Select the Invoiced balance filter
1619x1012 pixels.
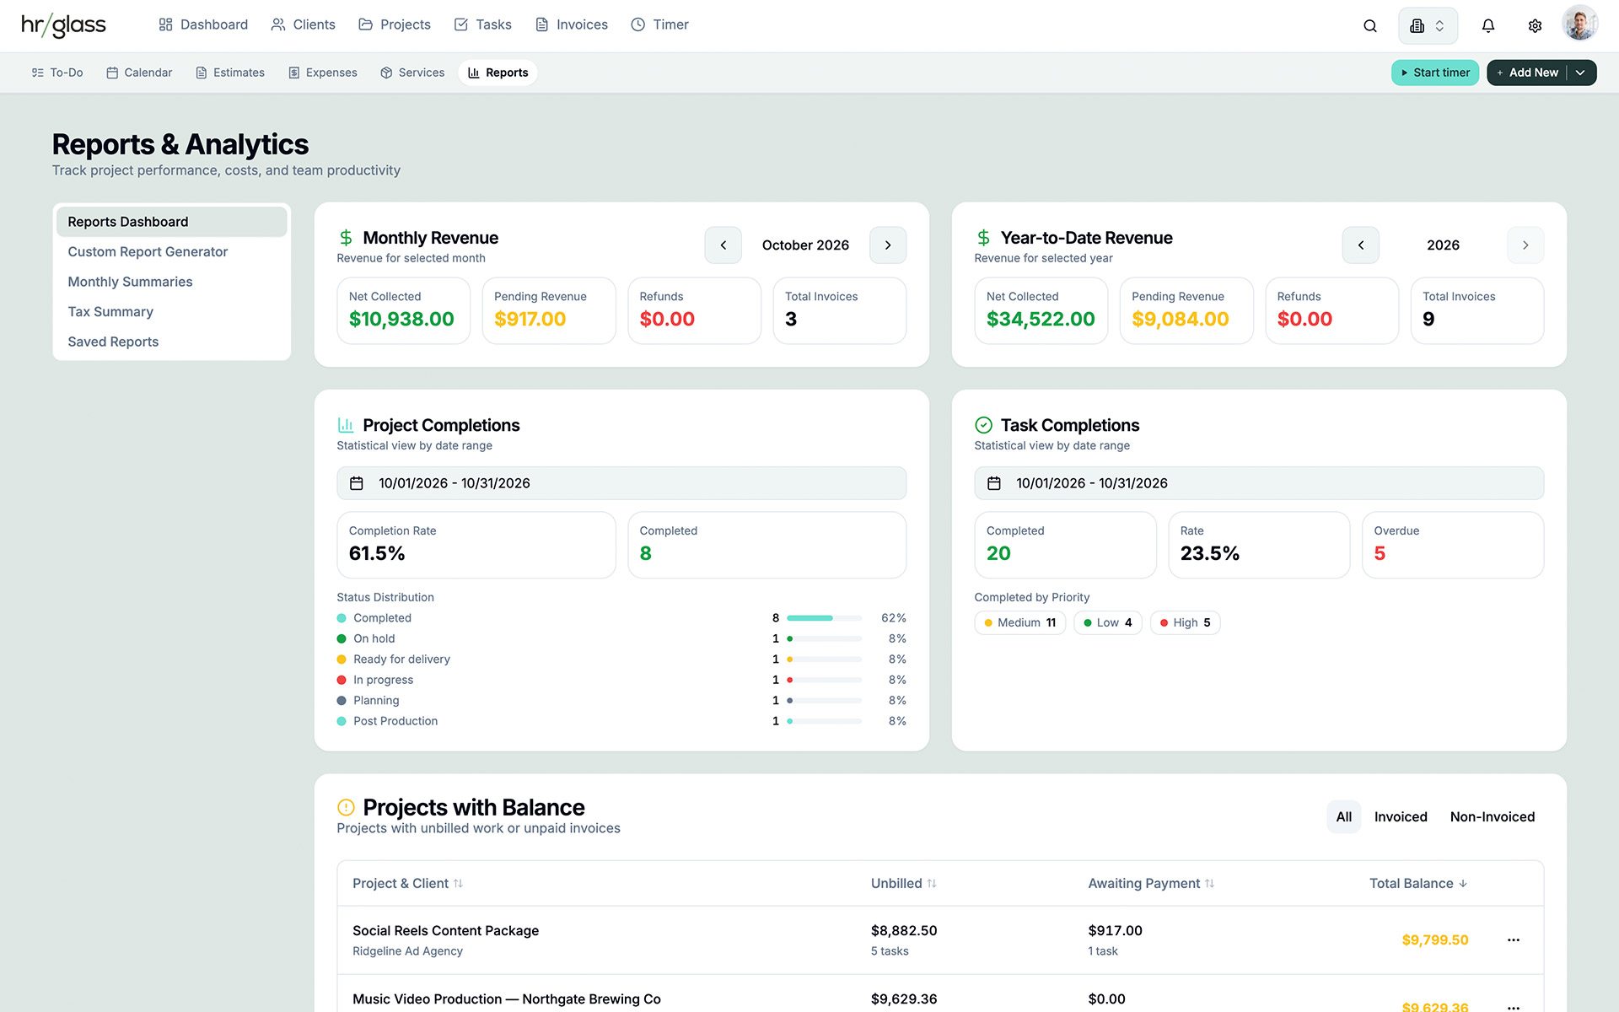click(x=1401, y=817)
